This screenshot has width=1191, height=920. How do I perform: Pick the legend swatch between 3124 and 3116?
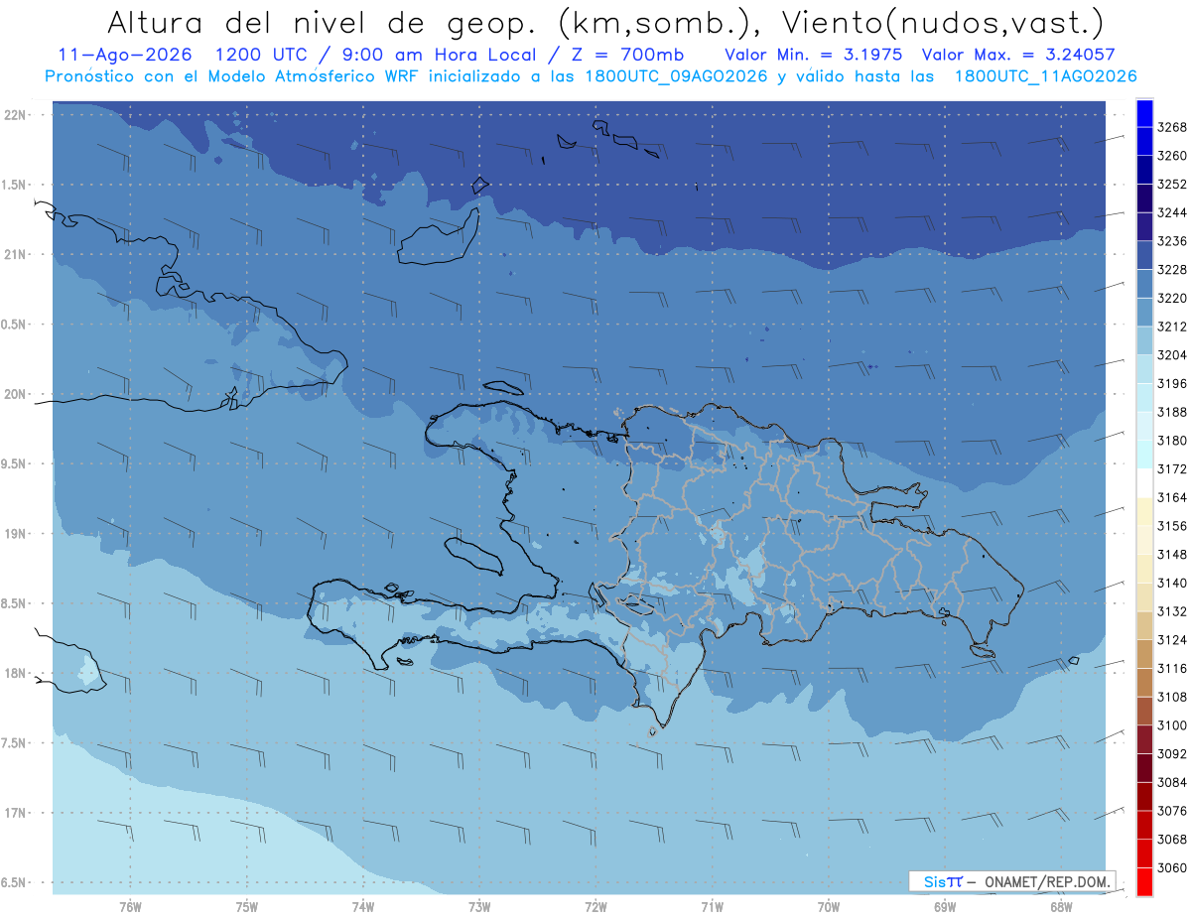[x=1144, y=654]
